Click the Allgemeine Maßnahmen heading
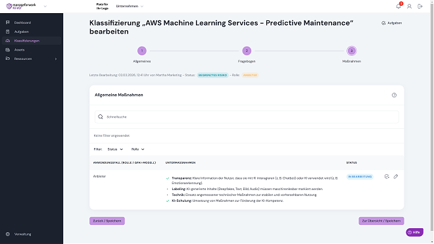 (119, 95)
